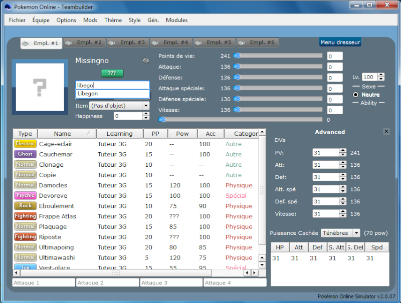
Task: Click the green ??? type badge
Action: pyautogui.click(x=112, y=73)
